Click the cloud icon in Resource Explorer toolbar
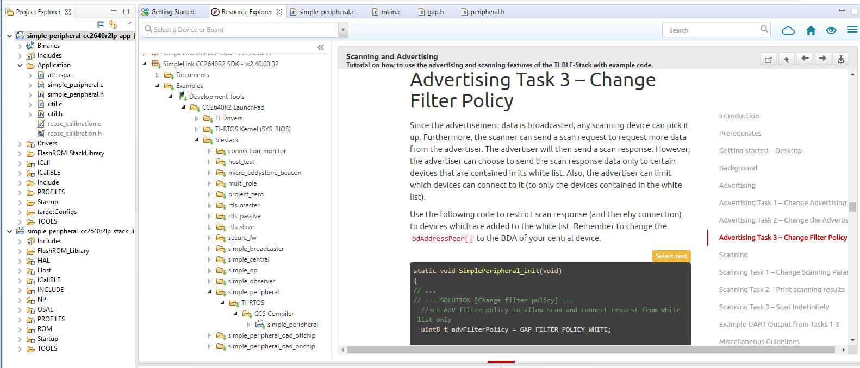 [788, 30]
